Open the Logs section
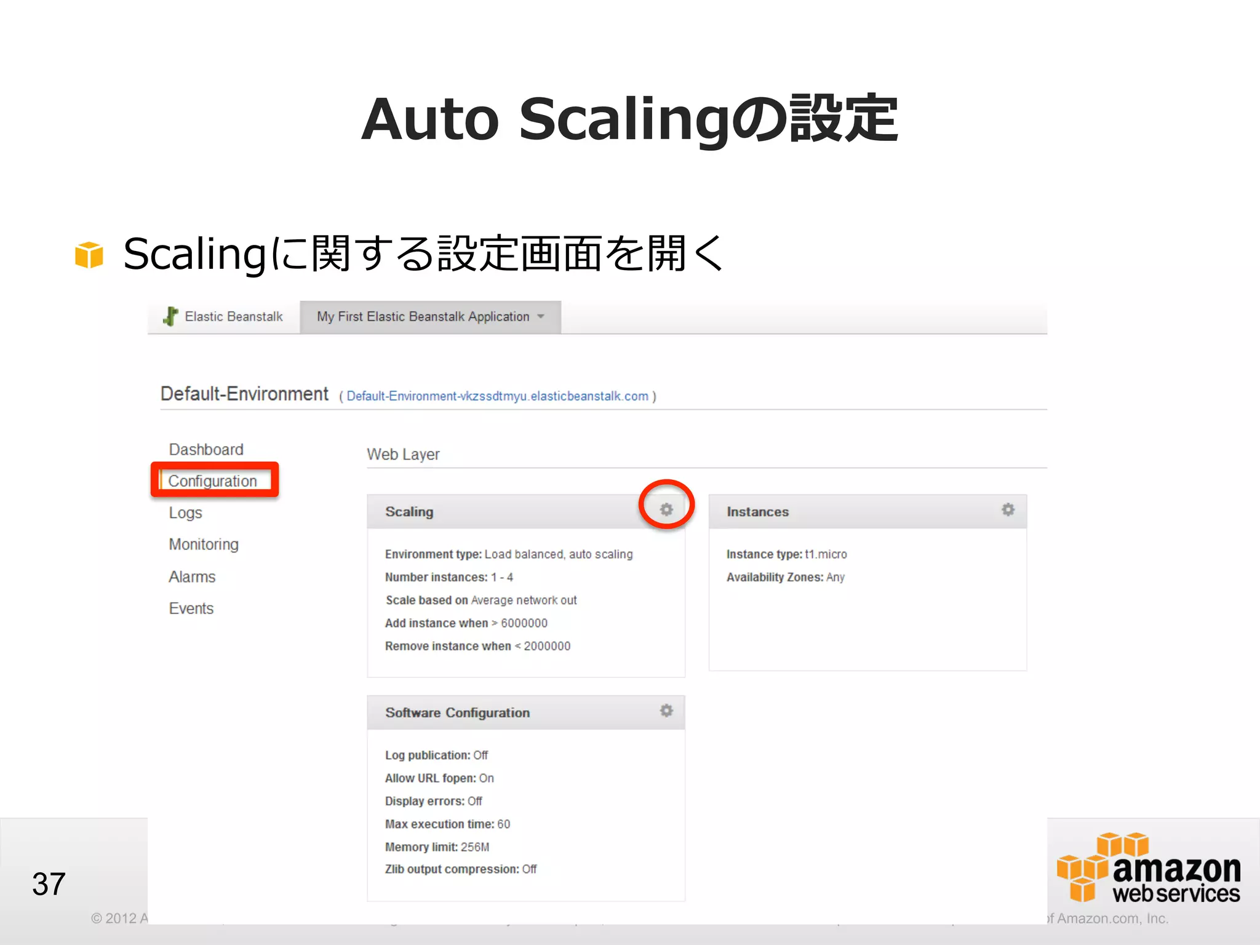Viewport: 1260px width, 945px height. point(185,513)
